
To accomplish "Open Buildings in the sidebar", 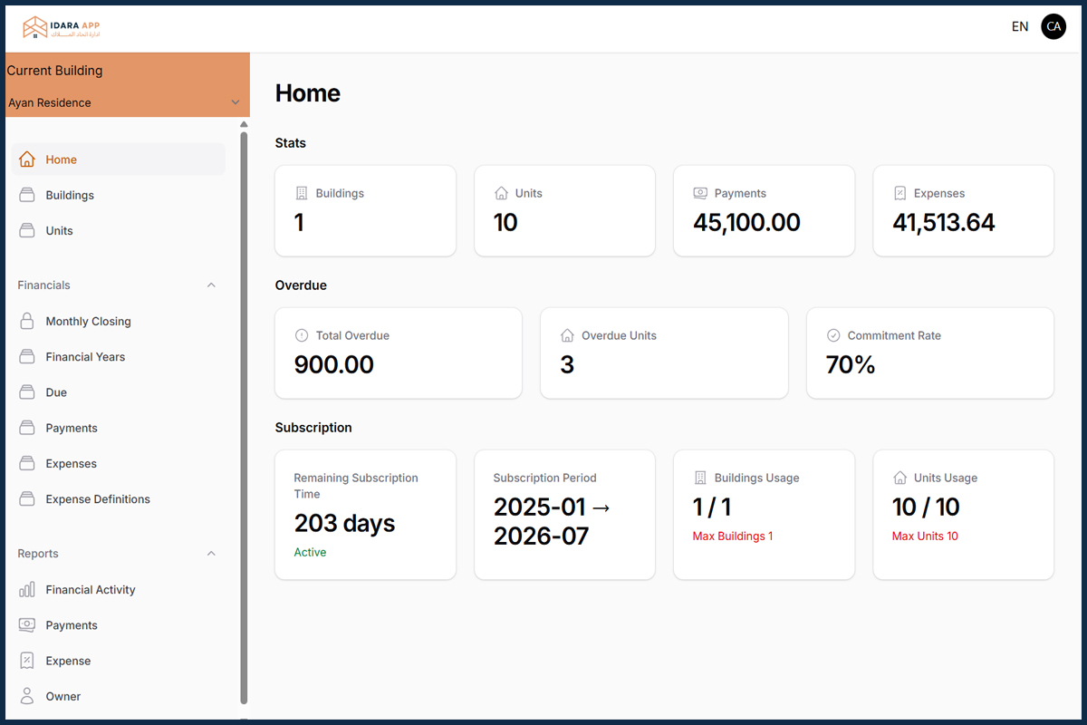I will 70,195.
